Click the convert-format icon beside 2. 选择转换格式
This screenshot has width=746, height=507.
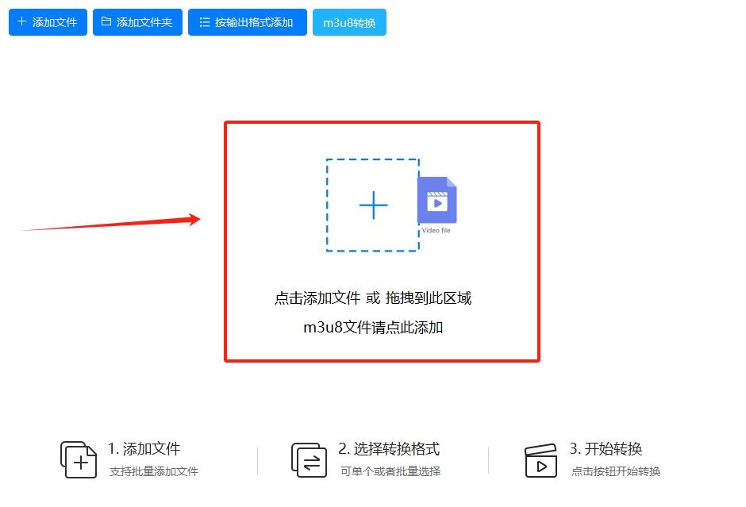[310, 459]
